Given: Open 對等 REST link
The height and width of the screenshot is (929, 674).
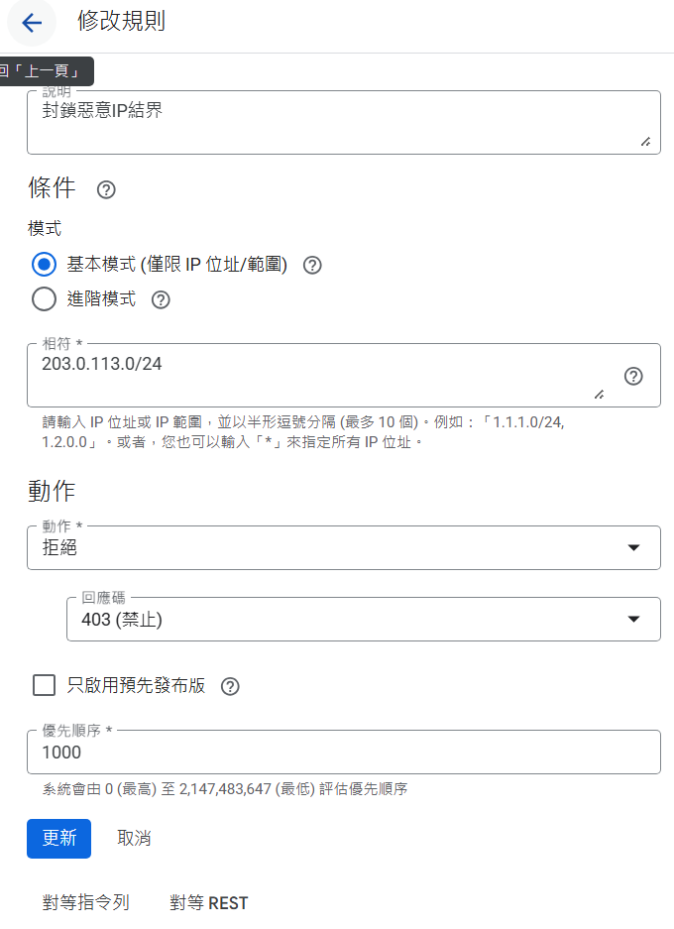Looking at the screenshot, I should pos(208,903).
